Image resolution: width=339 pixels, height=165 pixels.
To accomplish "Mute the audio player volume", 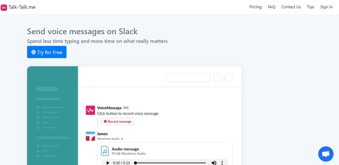I will 214,163.
